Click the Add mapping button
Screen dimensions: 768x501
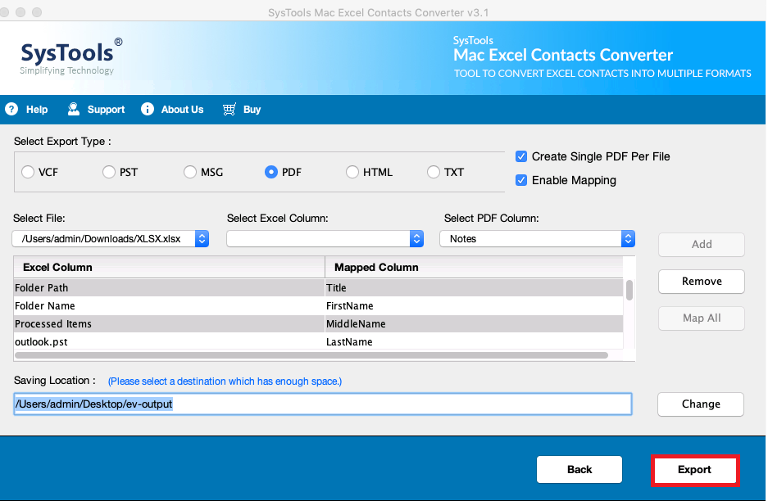point(702,245)
